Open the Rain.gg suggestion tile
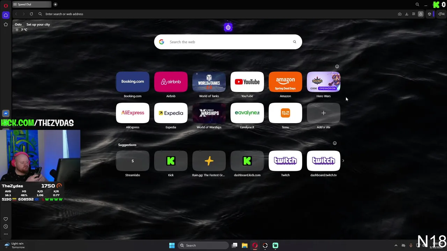447x251 pixels. (209, 161)
